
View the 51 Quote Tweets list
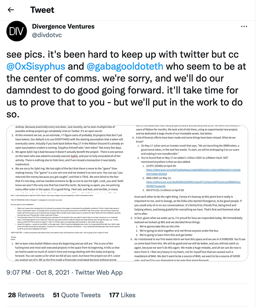(77, 295)
